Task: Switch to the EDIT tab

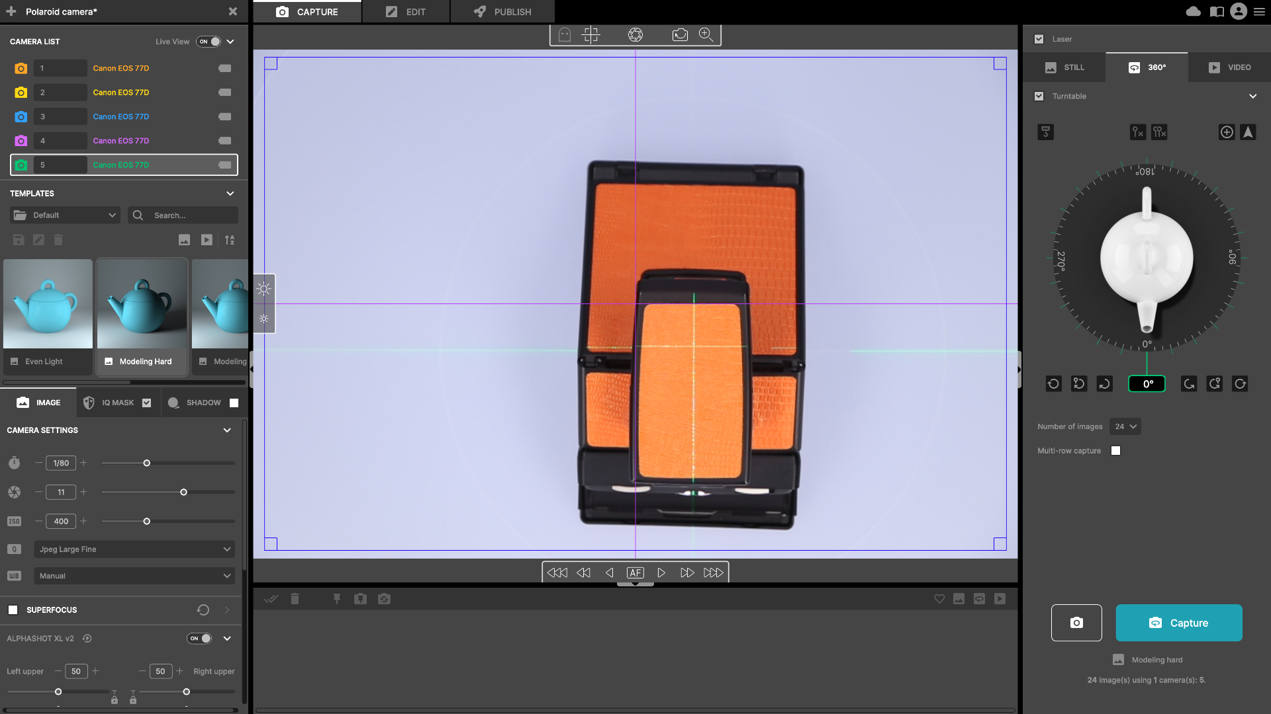Action: tap(406, 12)
